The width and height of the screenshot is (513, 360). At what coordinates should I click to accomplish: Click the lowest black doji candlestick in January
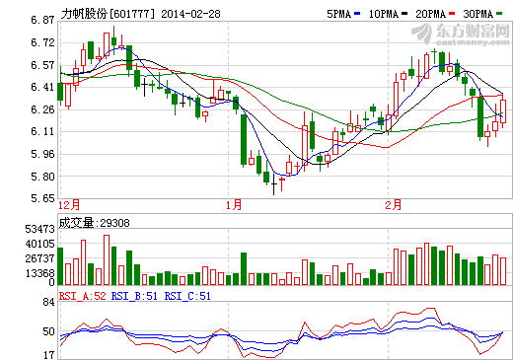coord(274,184)
